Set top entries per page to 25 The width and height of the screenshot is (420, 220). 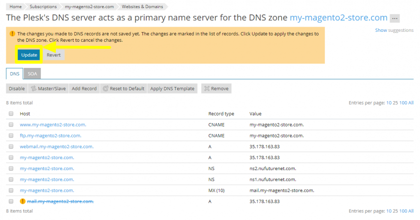[x=395, y=103]
